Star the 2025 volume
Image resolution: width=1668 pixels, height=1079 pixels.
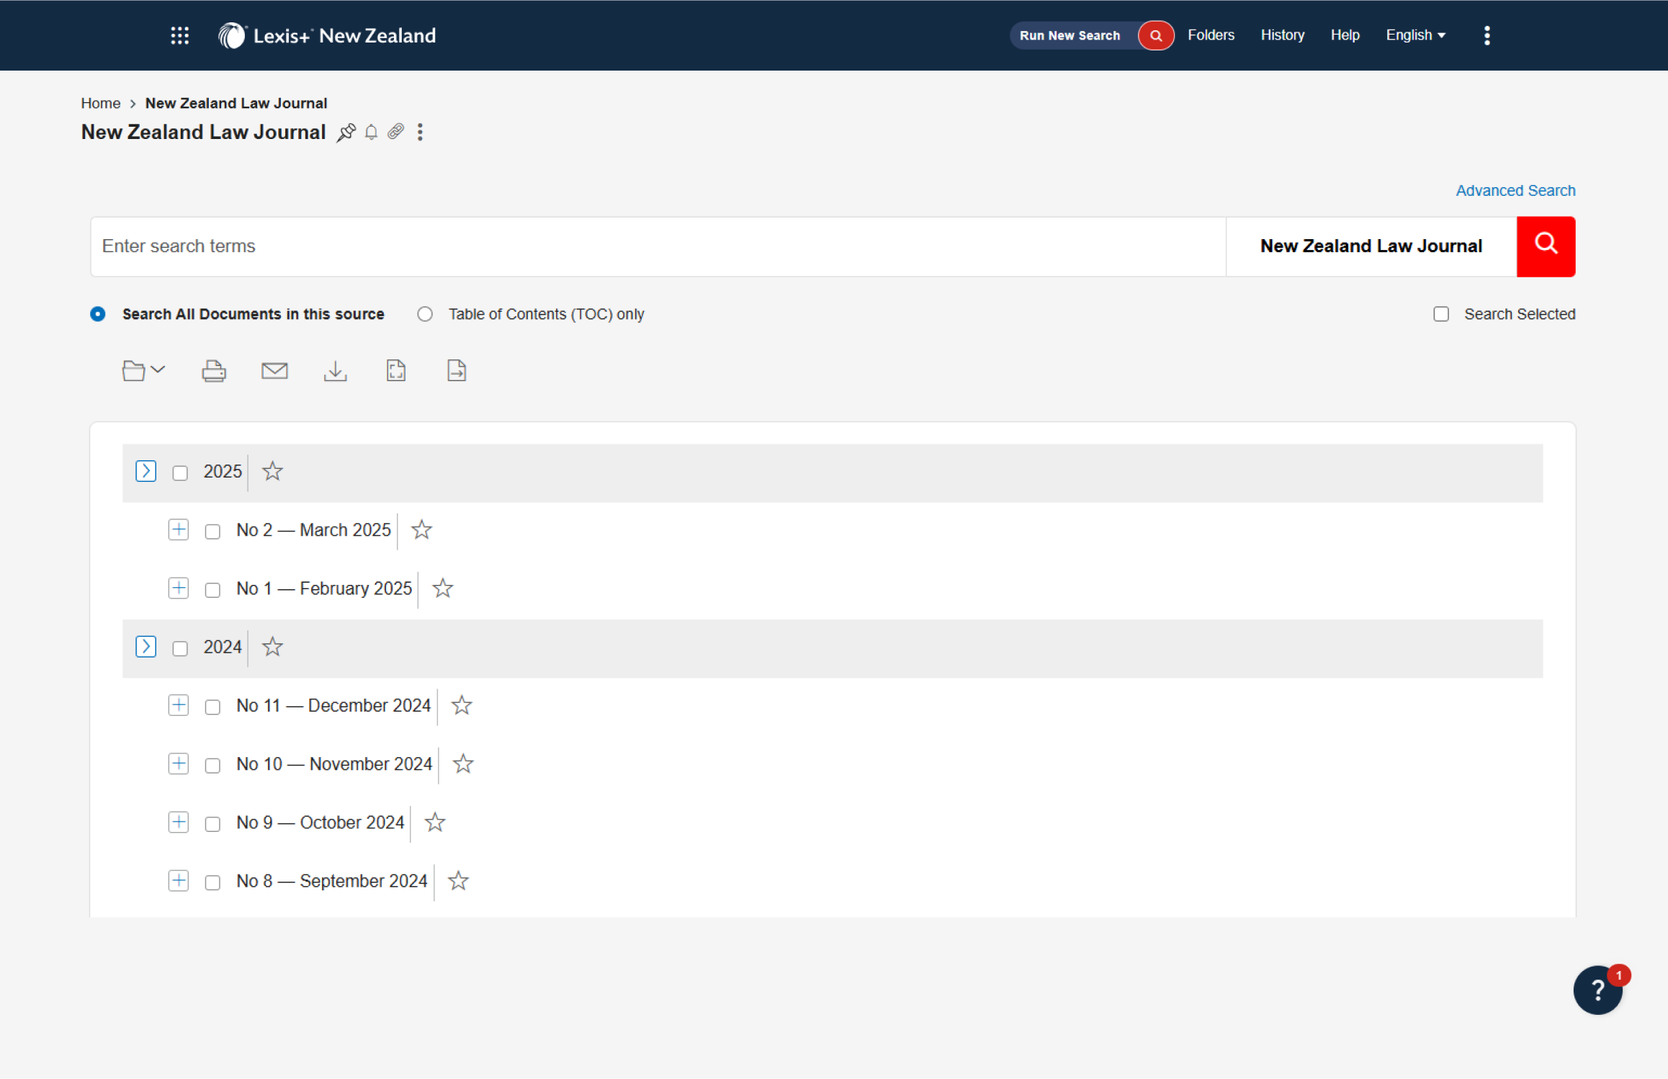click(x=272, y=472)
